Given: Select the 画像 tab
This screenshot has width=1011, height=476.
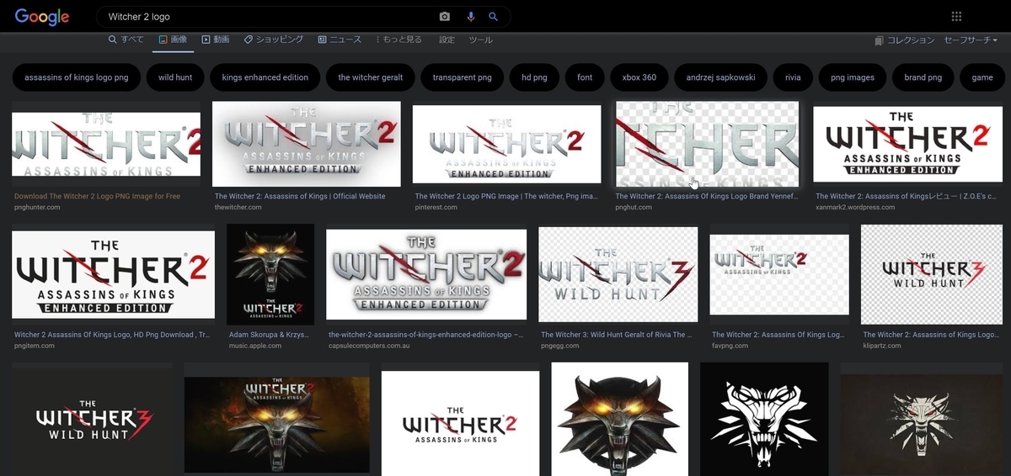Looking at the screenshot, I should [x=173, y=40].
